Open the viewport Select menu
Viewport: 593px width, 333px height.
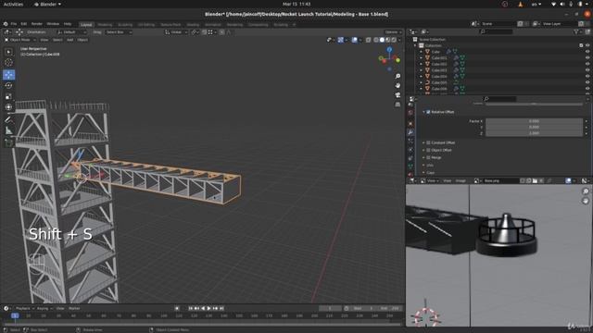[x=57, y=40]
